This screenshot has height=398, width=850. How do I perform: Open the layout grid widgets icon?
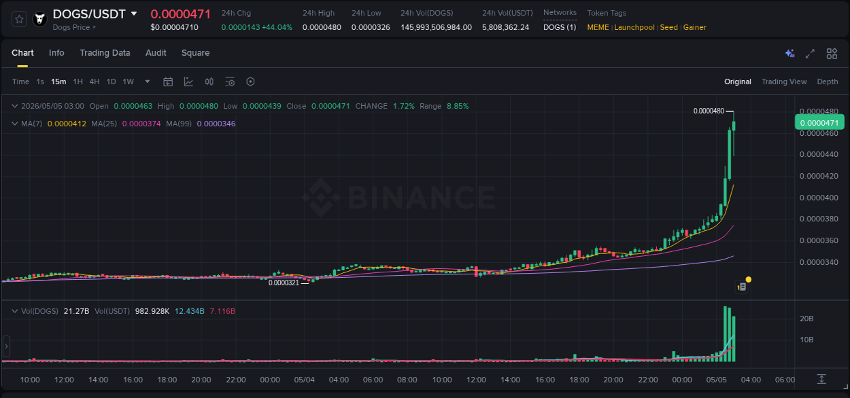click(832, 53)
